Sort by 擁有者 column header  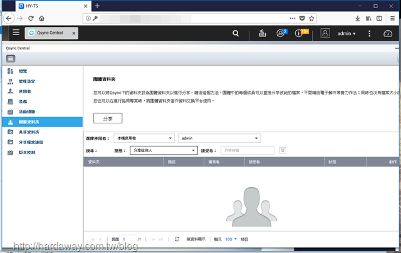pyautogui.click(x=224, y=162)
